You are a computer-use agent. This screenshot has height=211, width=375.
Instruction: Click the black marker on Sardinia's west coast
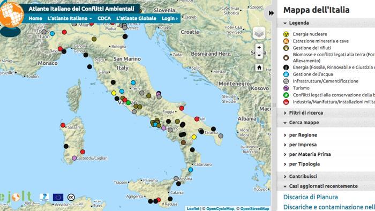66,146
